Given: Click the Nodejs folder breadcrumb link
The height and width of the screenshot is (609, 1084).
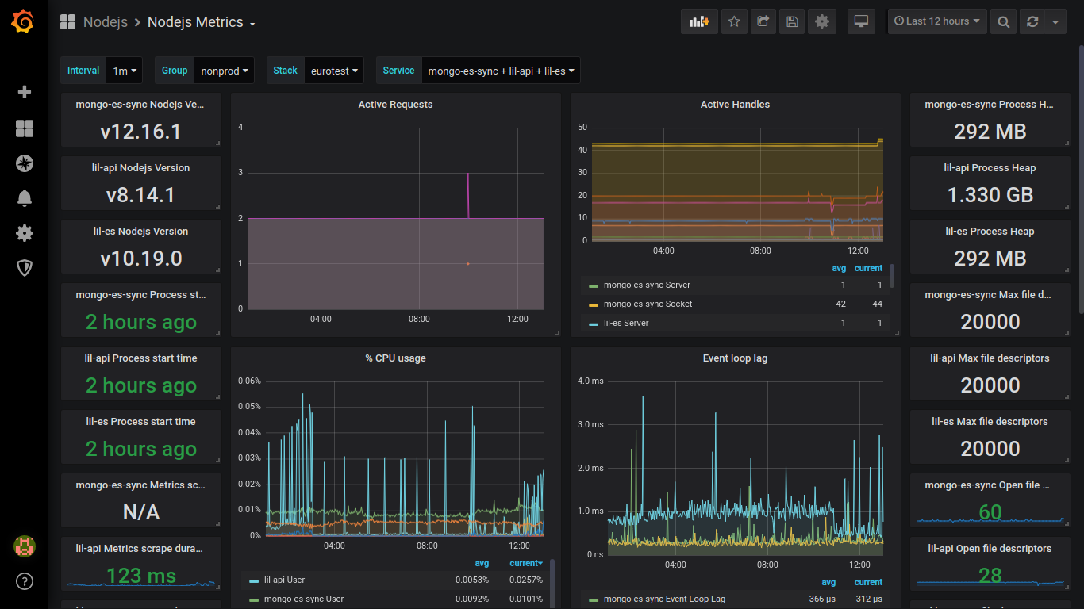Looking at the screenshot, I should (105, 22).
